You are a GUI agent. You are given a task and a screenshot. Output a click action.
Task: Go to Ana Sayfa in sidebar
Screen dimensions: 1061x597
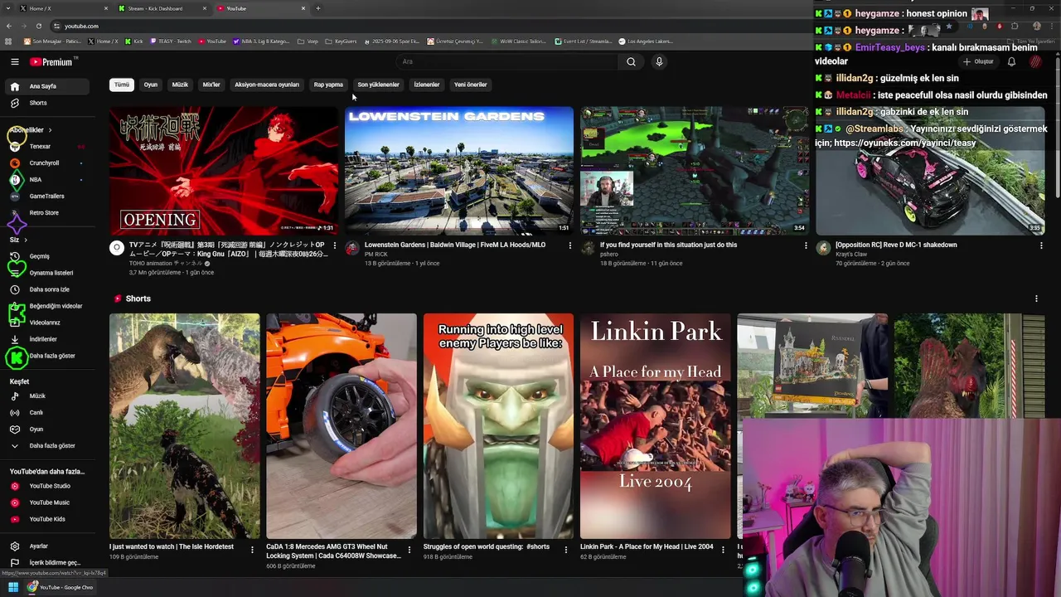[x=48, y=86]
